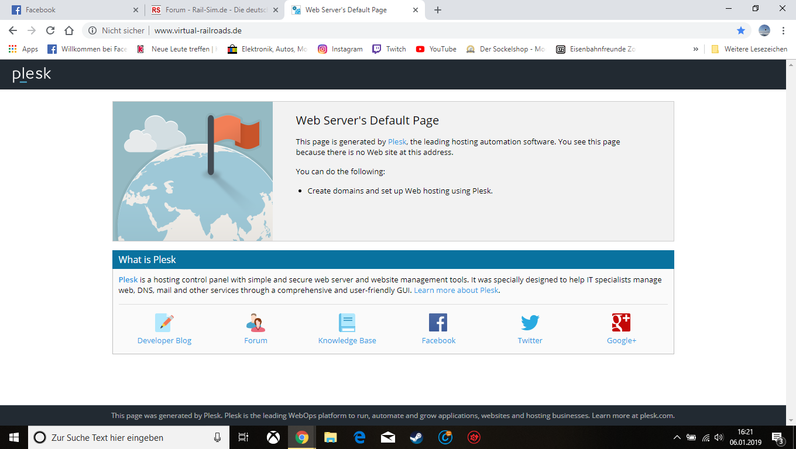Close the Web Server's Default Page tab
Screen dimensions: 796x449
(x=416, y=10)
